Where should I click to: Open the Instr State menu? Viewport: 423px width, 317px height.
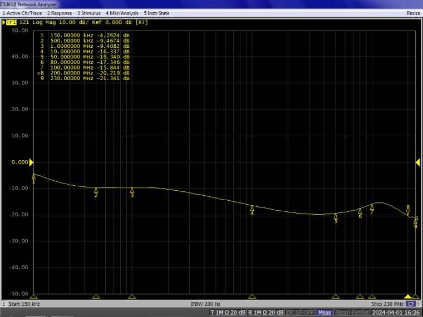pyautogui.click(x=157, y=13)
